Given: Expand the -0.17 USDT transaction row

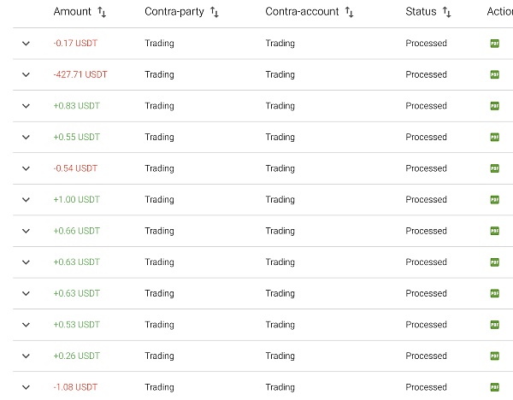Looking at the screenshot, I should coord(26,44).
